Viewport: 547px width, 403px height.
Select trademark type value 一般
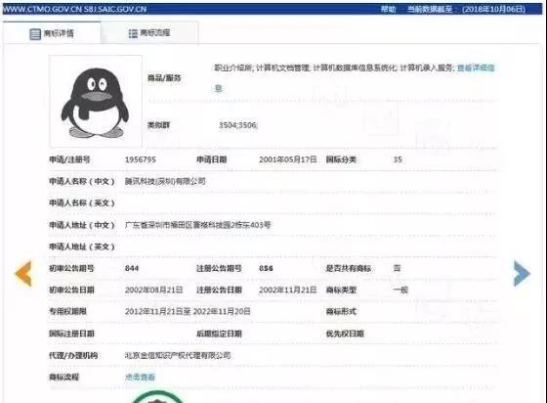click(400, 290)
